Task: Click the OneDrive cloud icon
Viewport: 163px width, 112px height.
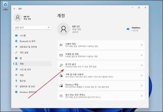Action: (128, 29)
